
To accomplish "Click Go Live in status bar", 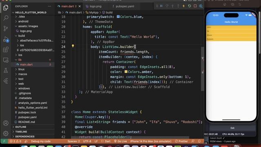I will 120,141.
